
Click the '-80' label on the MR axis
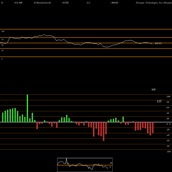tap(168, 146)
